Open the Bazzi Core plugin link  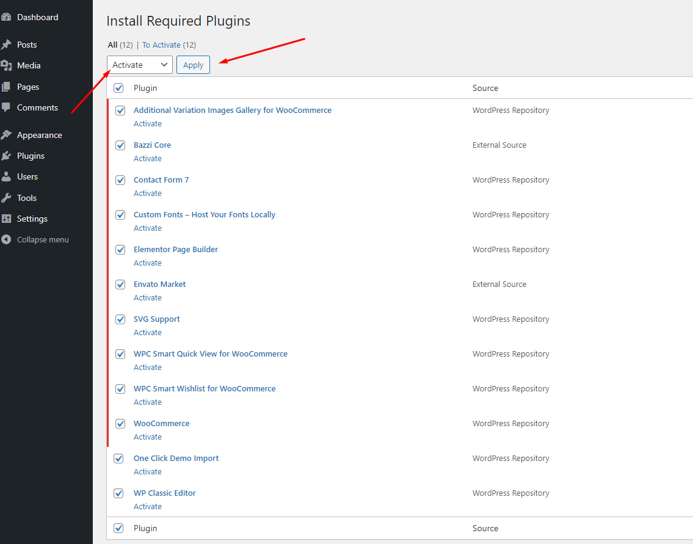pos(152,145)
